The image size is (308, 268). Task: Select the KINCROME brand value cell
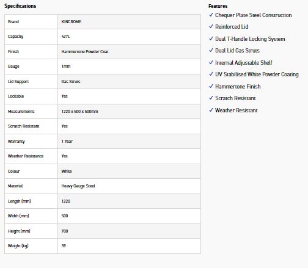pos(129,22)
